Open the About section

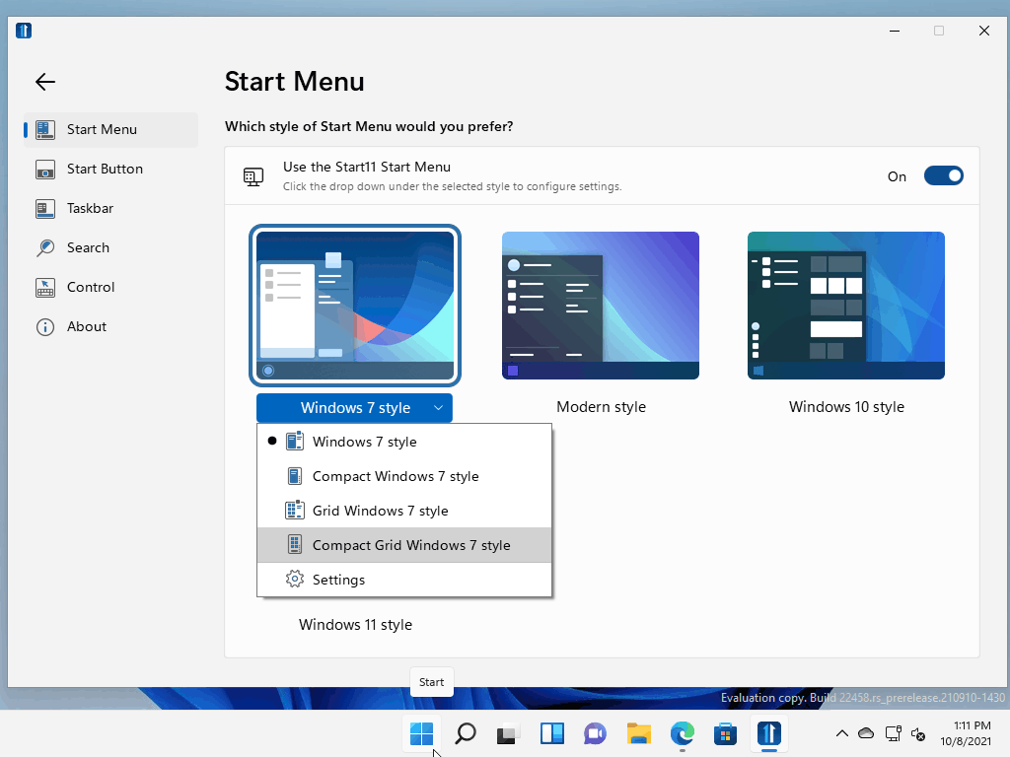tap(86, 326)
